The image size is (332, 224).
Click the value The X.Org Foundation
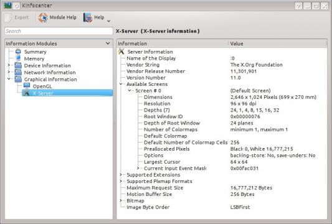257,65
